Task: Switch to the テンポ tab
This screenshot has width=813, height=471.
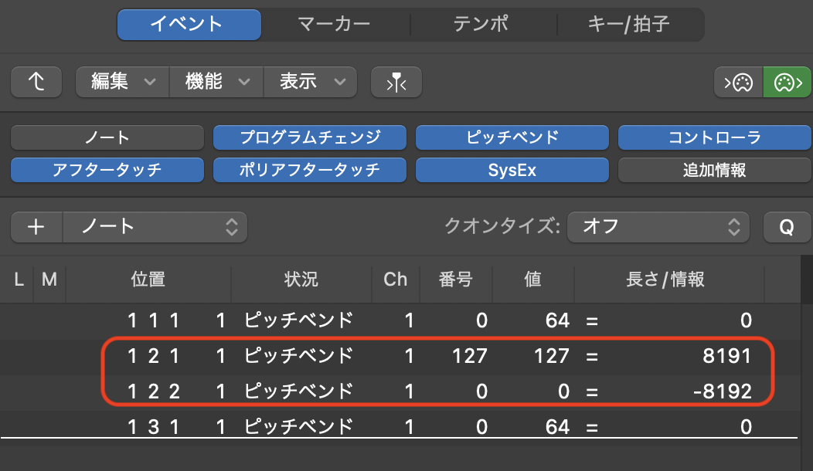Action: [x=481, y=24]
